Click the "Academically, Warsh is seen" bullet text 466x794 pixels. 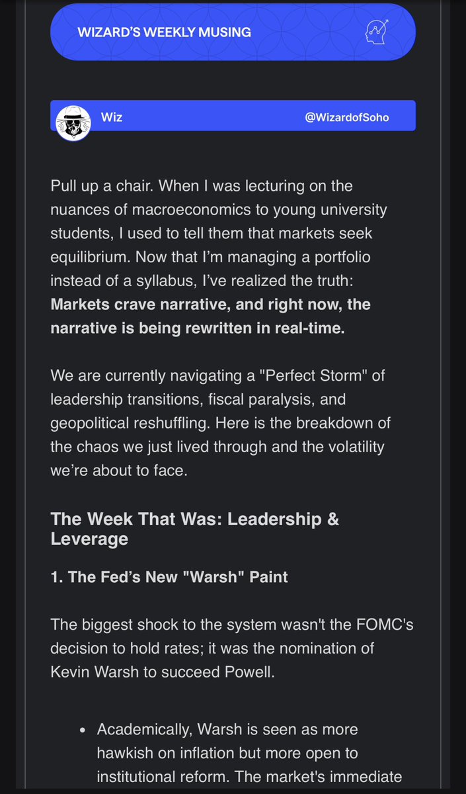[218, 729]
